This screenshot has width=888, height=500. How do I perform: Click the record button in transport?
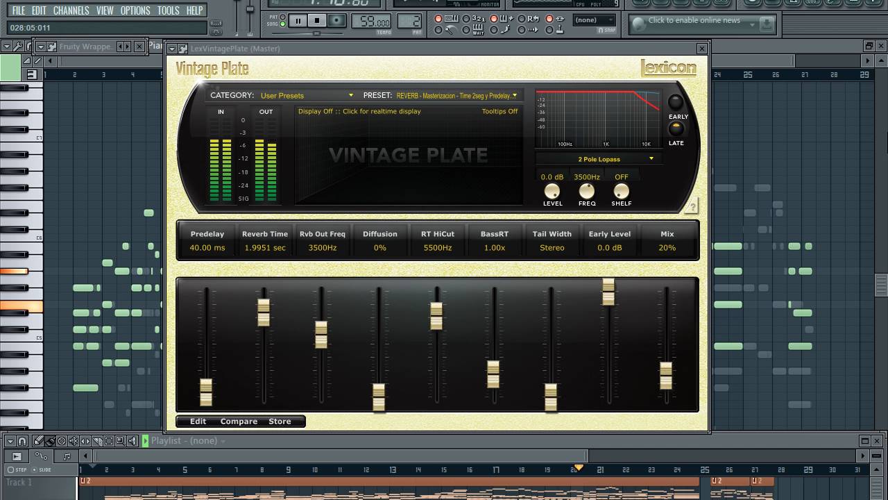pos(336,21)
